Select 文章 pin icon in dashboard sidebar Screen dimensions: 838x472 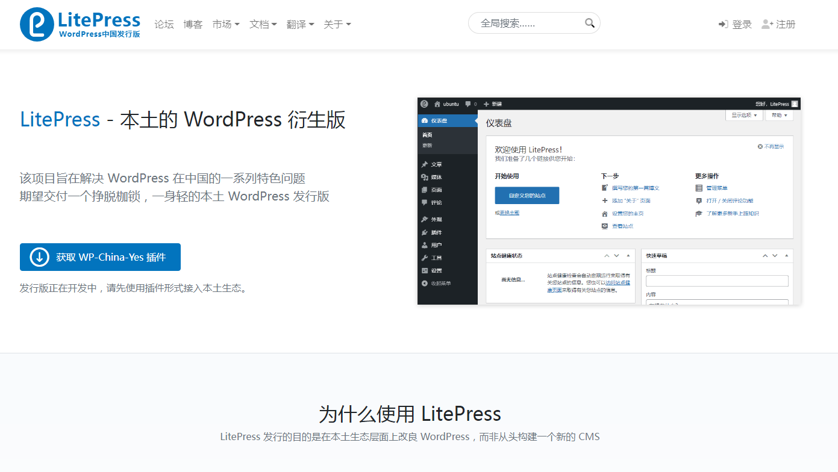click(x=424, y=164)
